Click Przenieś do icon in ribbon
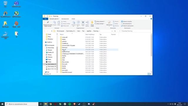This screenshot has width=188, height=106. (x=74, y=22)
